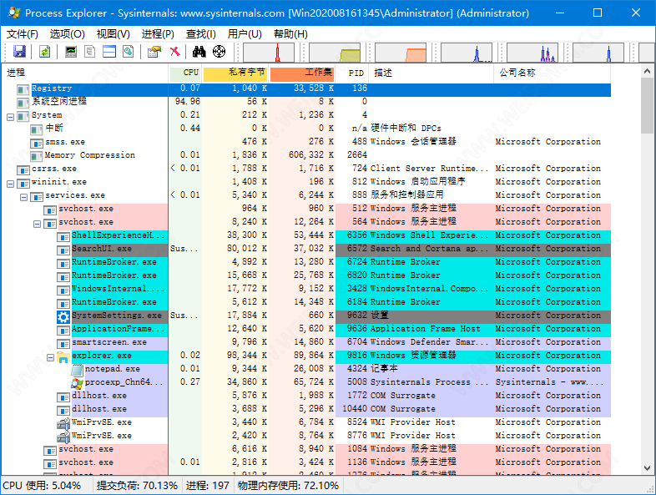This screenshot has width=656, height=495.
Task: Select the 系统空闲进程 row
Action: [x=305, y=101]
